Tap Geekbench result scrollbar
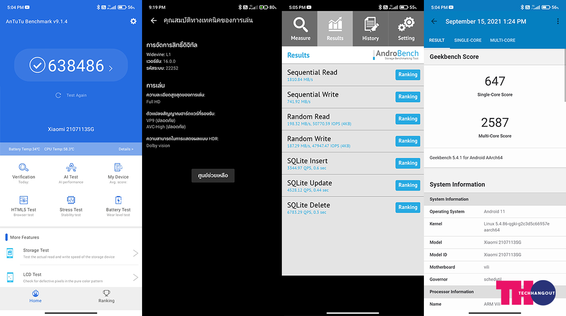This screenshot has width=566, height=316. click(565, 75)
